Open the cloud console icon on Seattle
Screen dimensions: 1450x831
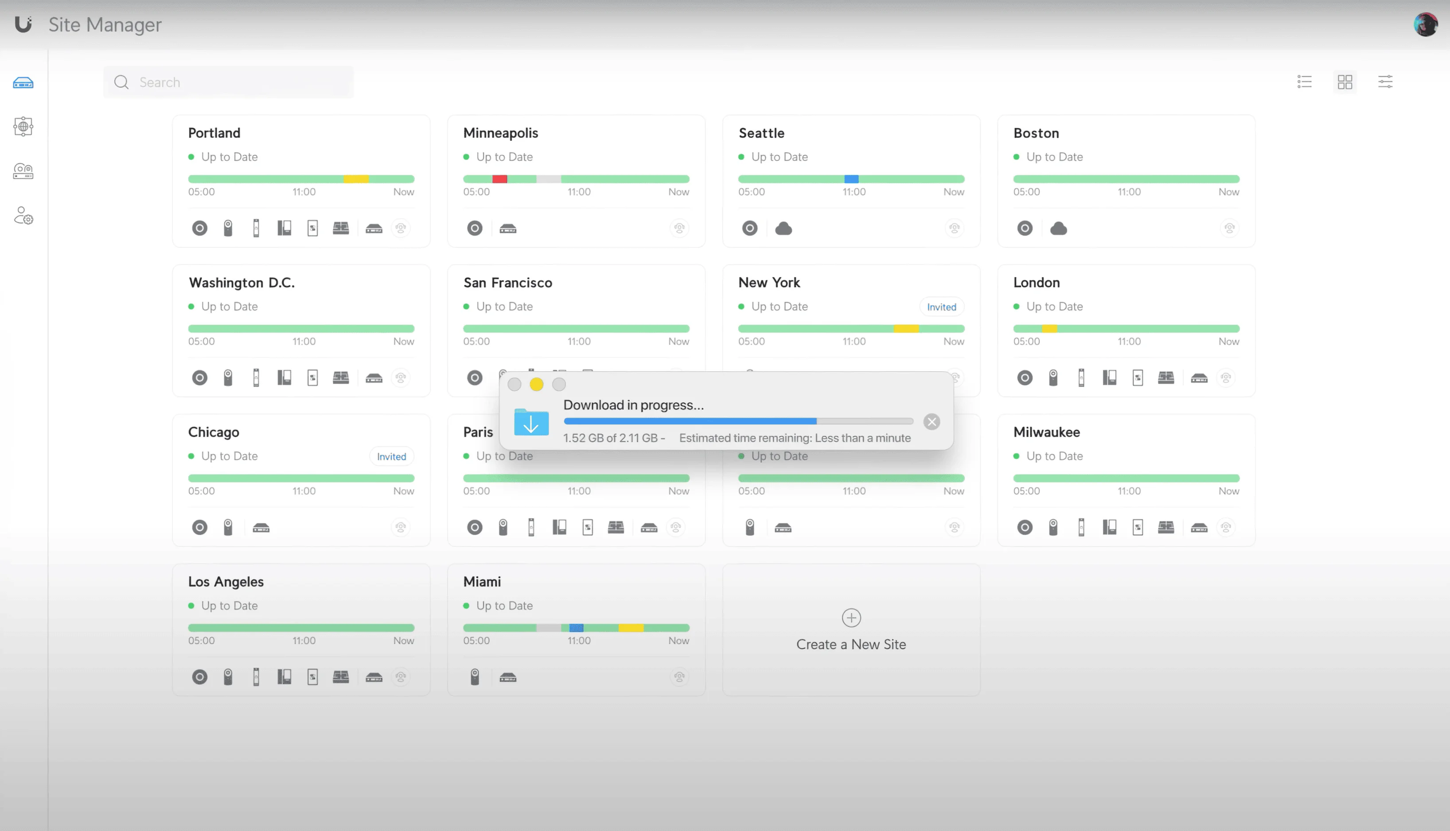(784, 228)
